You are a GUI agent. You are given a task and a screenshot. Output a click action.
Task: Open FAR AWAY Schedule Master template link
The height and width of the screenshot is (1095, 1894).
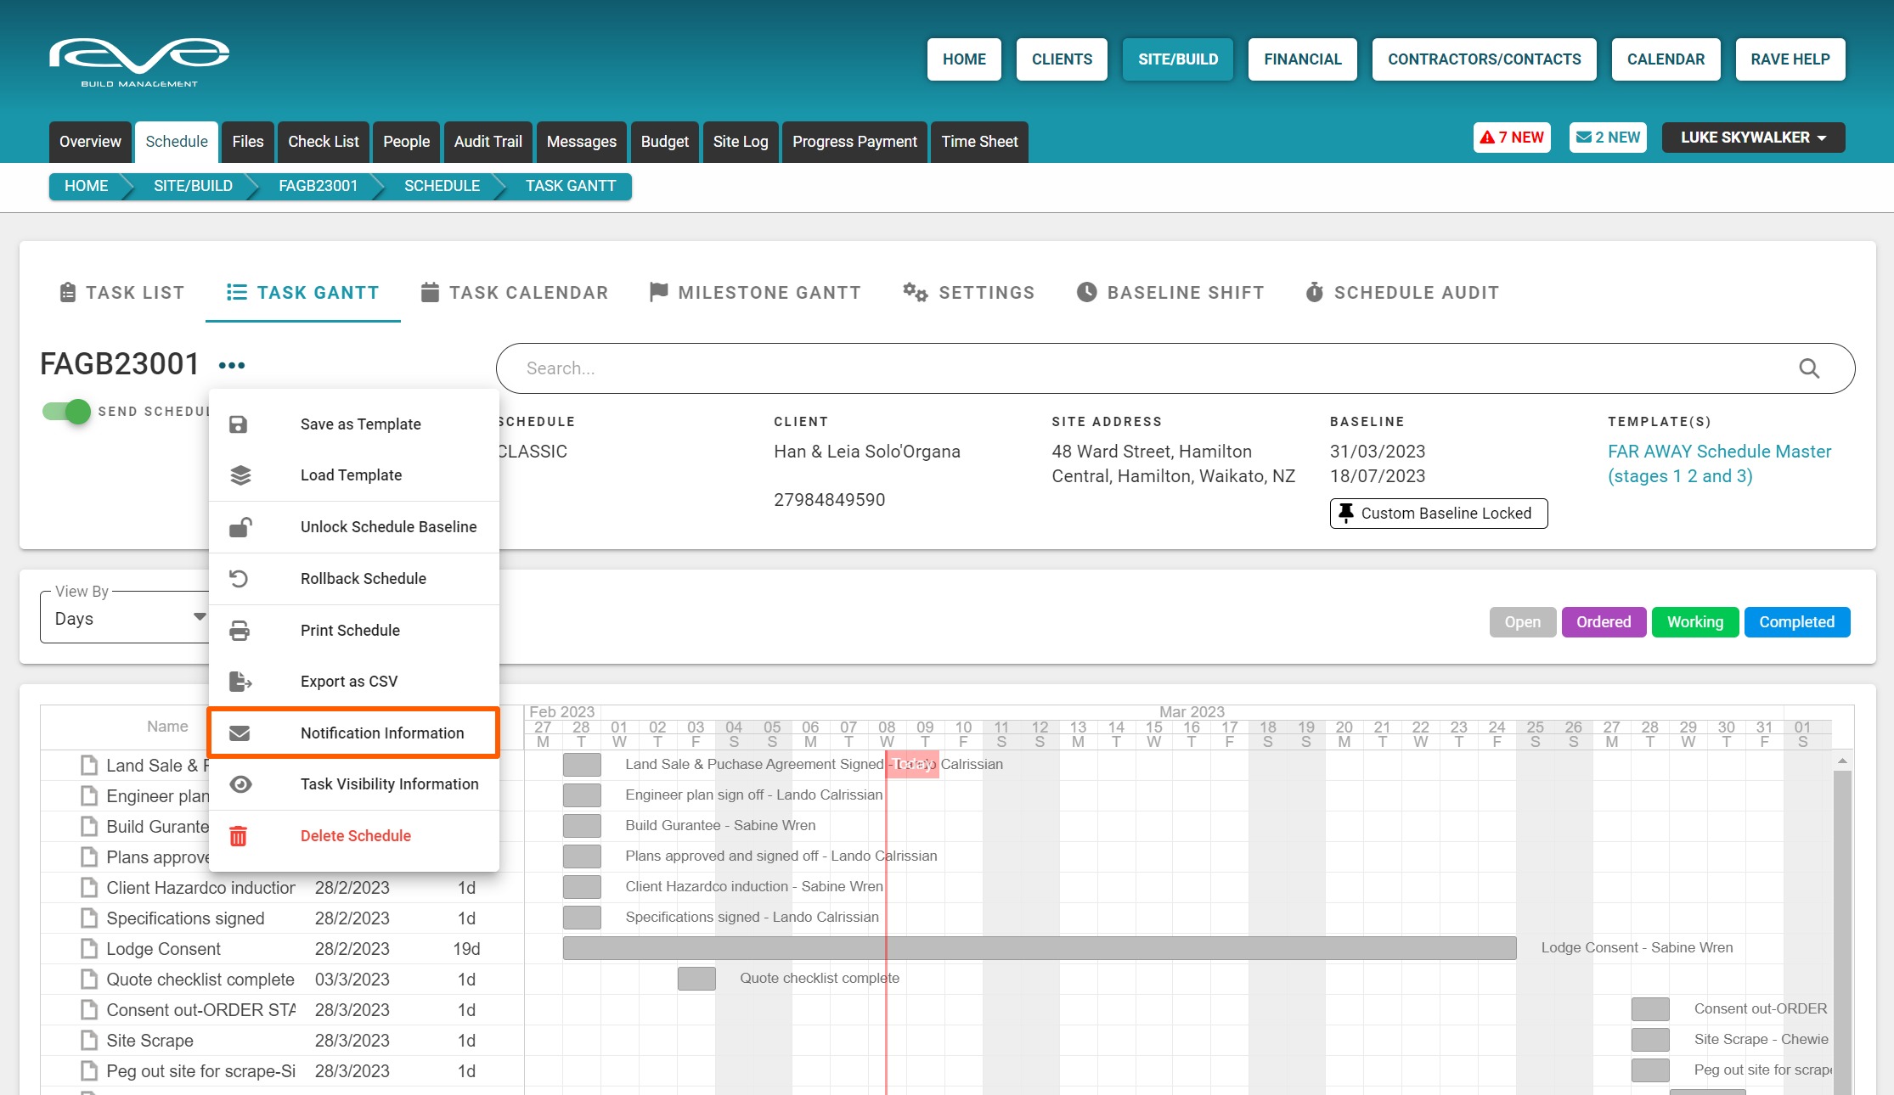pyautogui.click(x=1718, y=463)
